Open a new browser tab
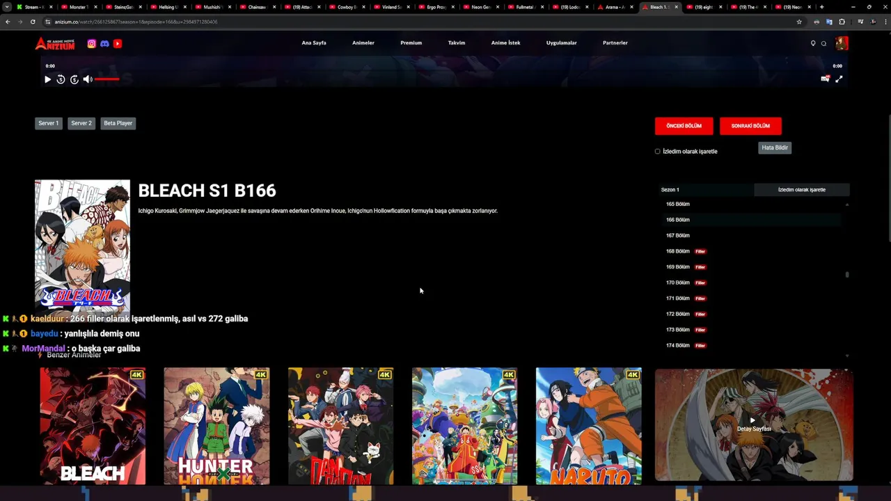The image size is (891, 501). coord(821,7)
